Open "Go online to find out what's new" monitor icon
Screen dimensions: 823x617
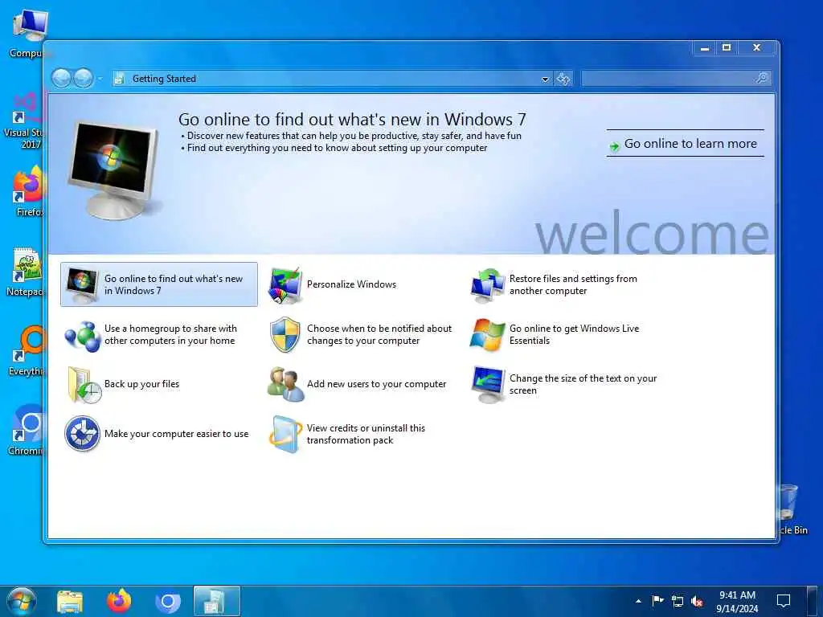(82, 285)
